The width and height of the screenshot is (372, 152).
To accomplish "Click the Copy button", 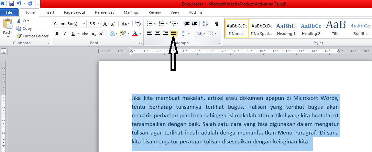I will 24,28.
